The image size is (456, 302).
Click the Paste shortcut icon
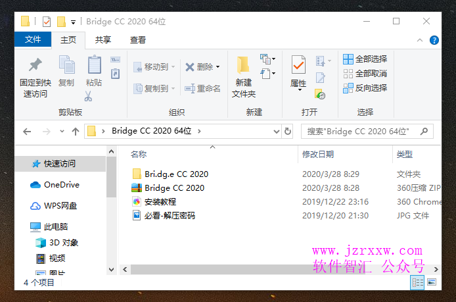115,74
